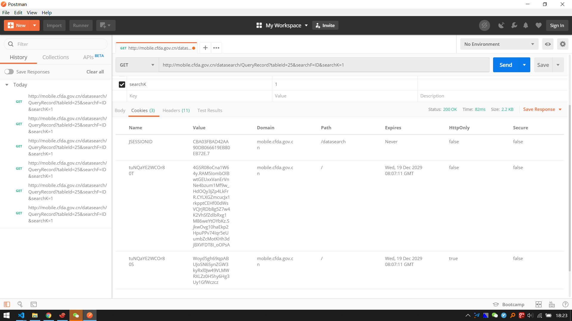Click the Sign In button
This screenshot has width=572, height=321.
pyautogui.click(x=557, y=26)
